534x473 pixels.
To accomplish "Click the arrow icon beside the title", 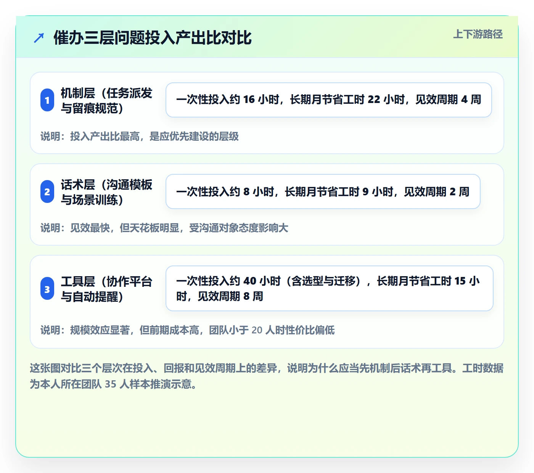I will (39, 38).
